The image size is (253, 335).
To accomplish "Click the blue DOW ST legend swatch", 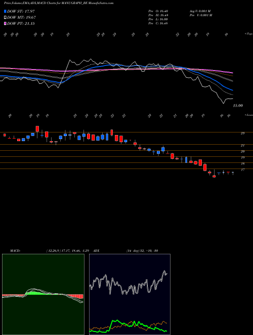I will (x=5, y=11).
